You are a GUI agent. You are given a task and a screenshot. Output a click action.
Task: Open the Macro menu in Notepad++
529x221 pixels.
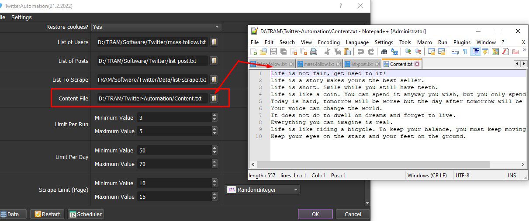(424, 42)
